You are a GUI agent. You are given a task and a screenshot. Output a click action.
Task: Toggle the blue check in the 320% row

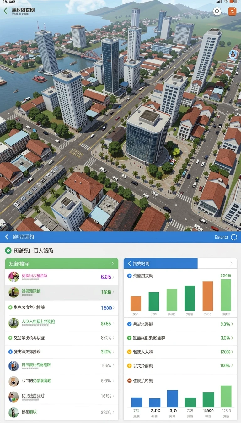[10, 352]
